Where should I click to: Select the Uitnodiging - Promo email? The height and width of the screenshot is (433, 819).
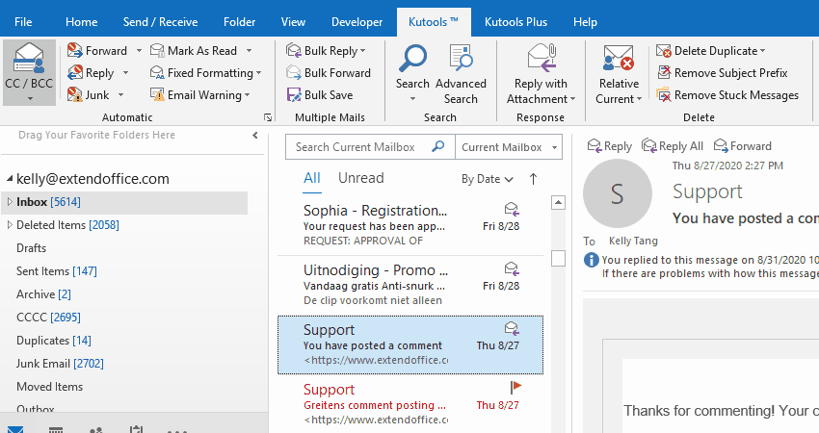[410, 285]
